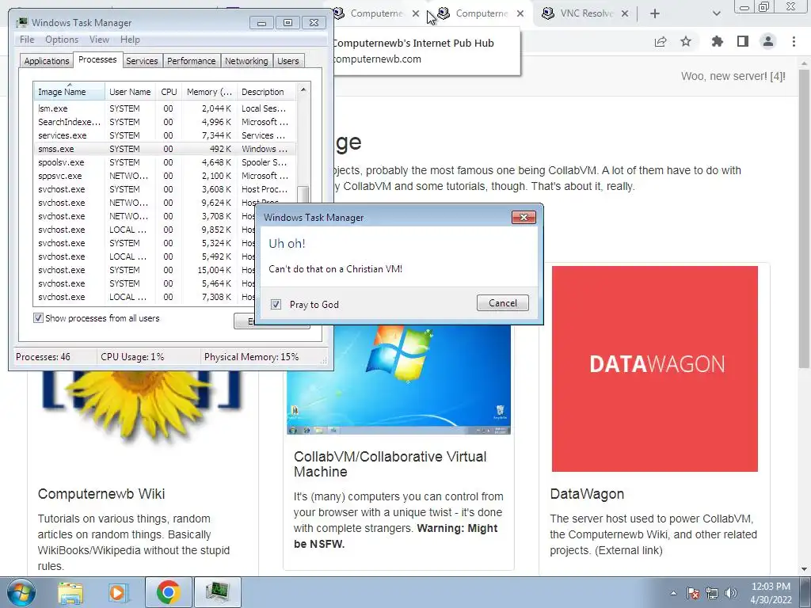Sort processes by User Name column
The image size is (811, 608).
(x=130, y=92)
